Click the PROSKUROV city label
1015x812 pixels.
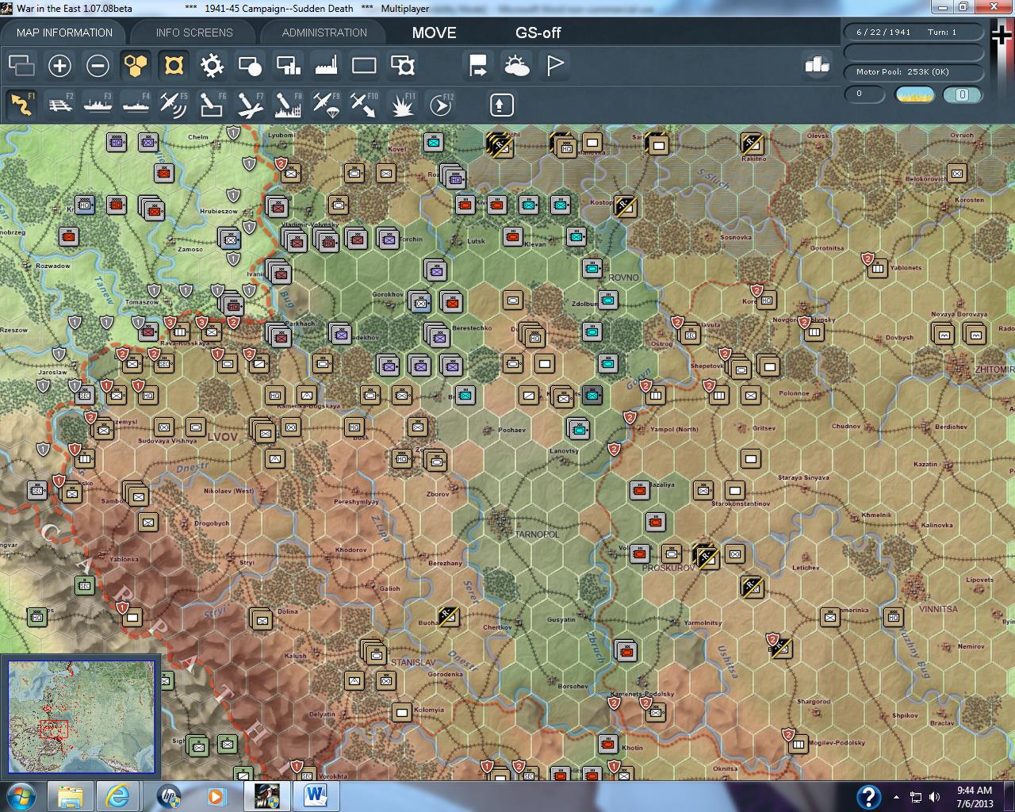[x=668, y=568]
